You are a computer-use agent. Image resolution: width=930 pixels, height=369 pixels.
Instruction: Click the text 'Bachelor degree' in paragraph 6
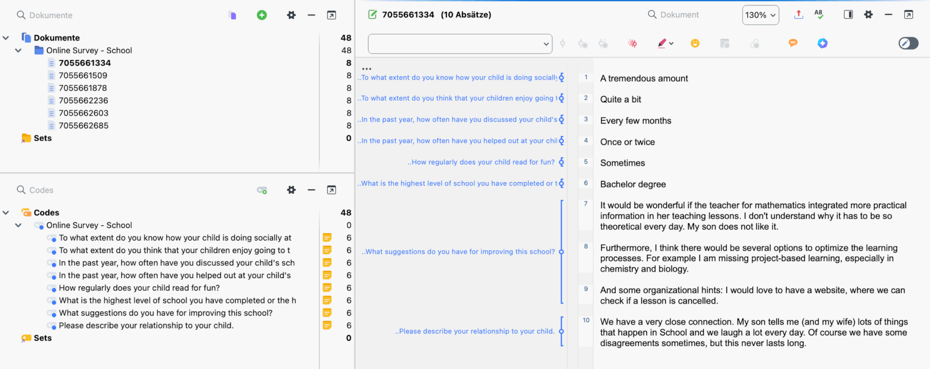pyautogui.click(x=633, y=184)
